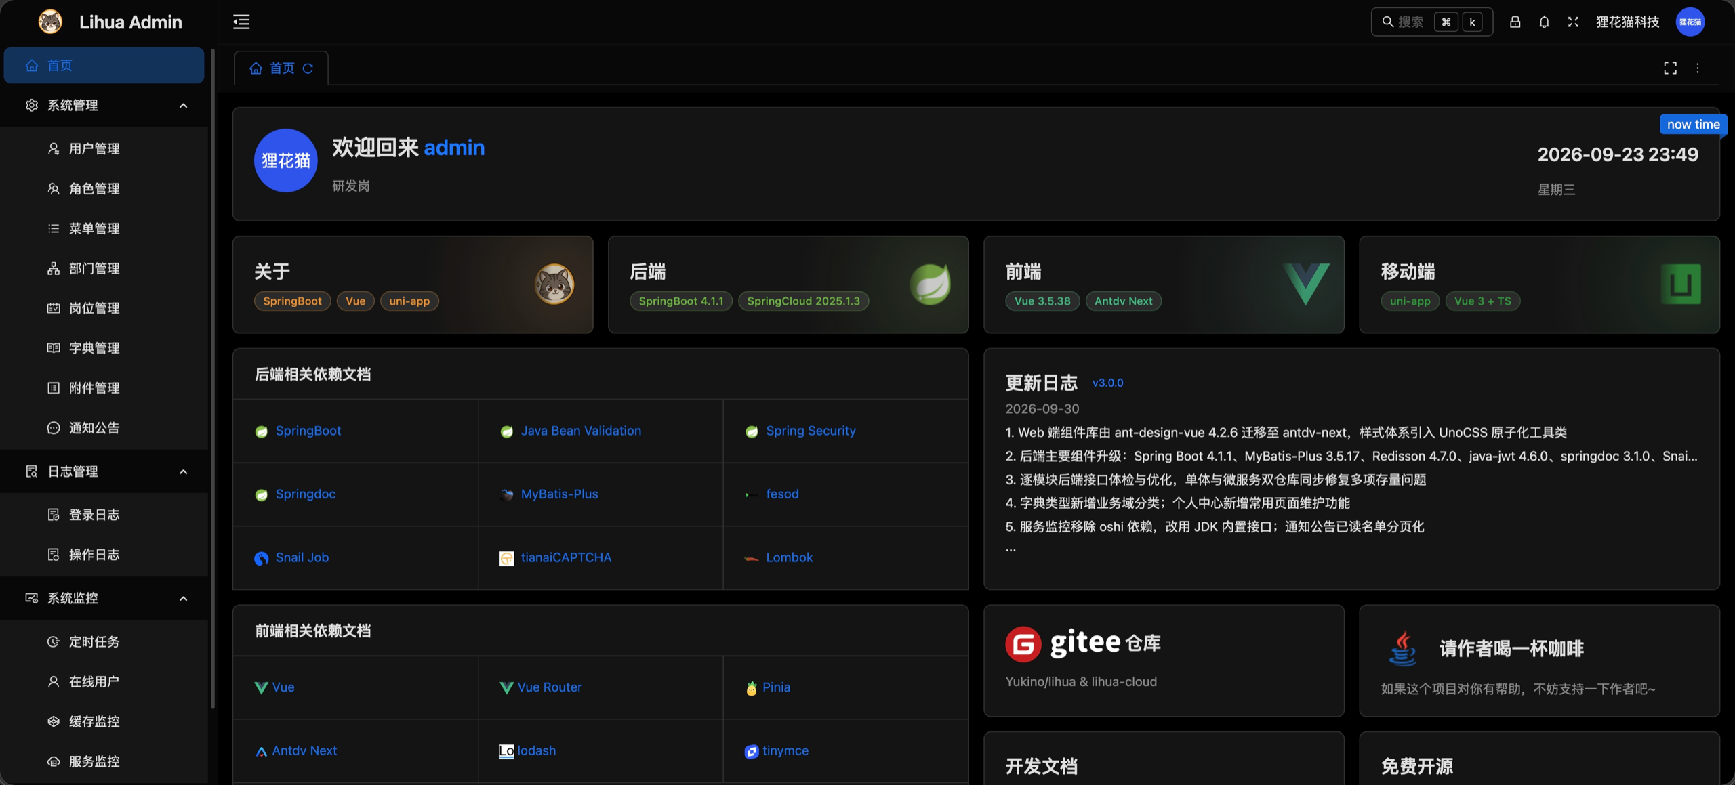Open the Snail Job documentation link
The height and width of the screenshot is (785, 1735).
302,557
